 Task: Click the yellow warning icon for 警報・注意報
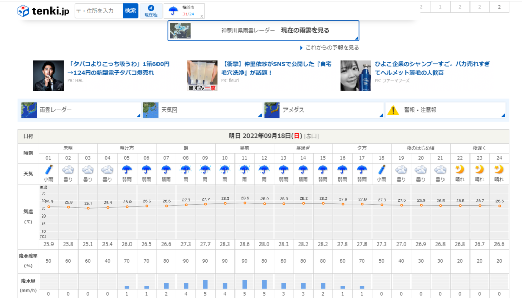pyautogui.click(x=393, y=110)
